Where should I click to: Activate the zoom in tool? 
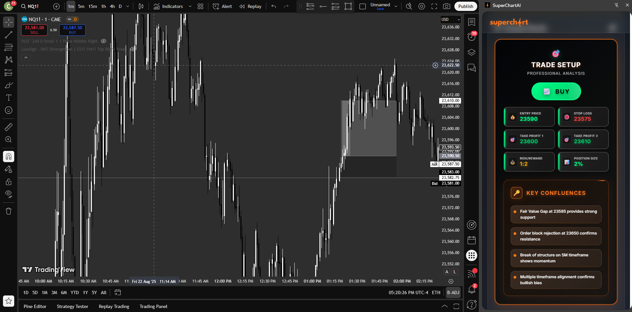(9, 139)
